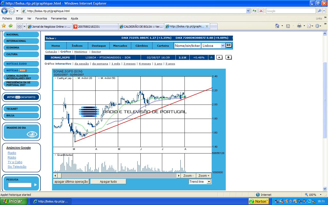Image resolution: width=328 pixels, height=205 pixels.
Task: Open the 100% zoom level dropdown
Action: pyautogui.click(x=320, y=195)
